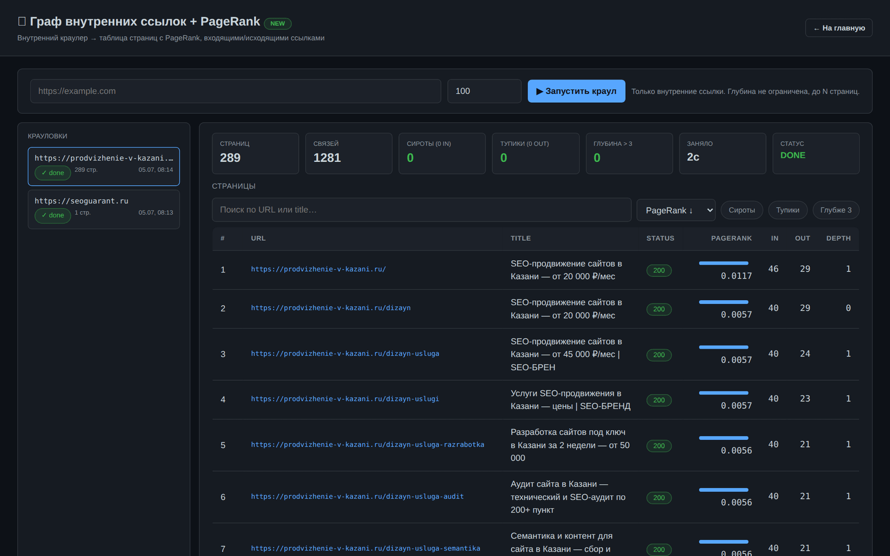This screenshot has height=556, width=890.
Task: Open the dizayn-usluga-razrabotka page link
Action: coord(368,445)
